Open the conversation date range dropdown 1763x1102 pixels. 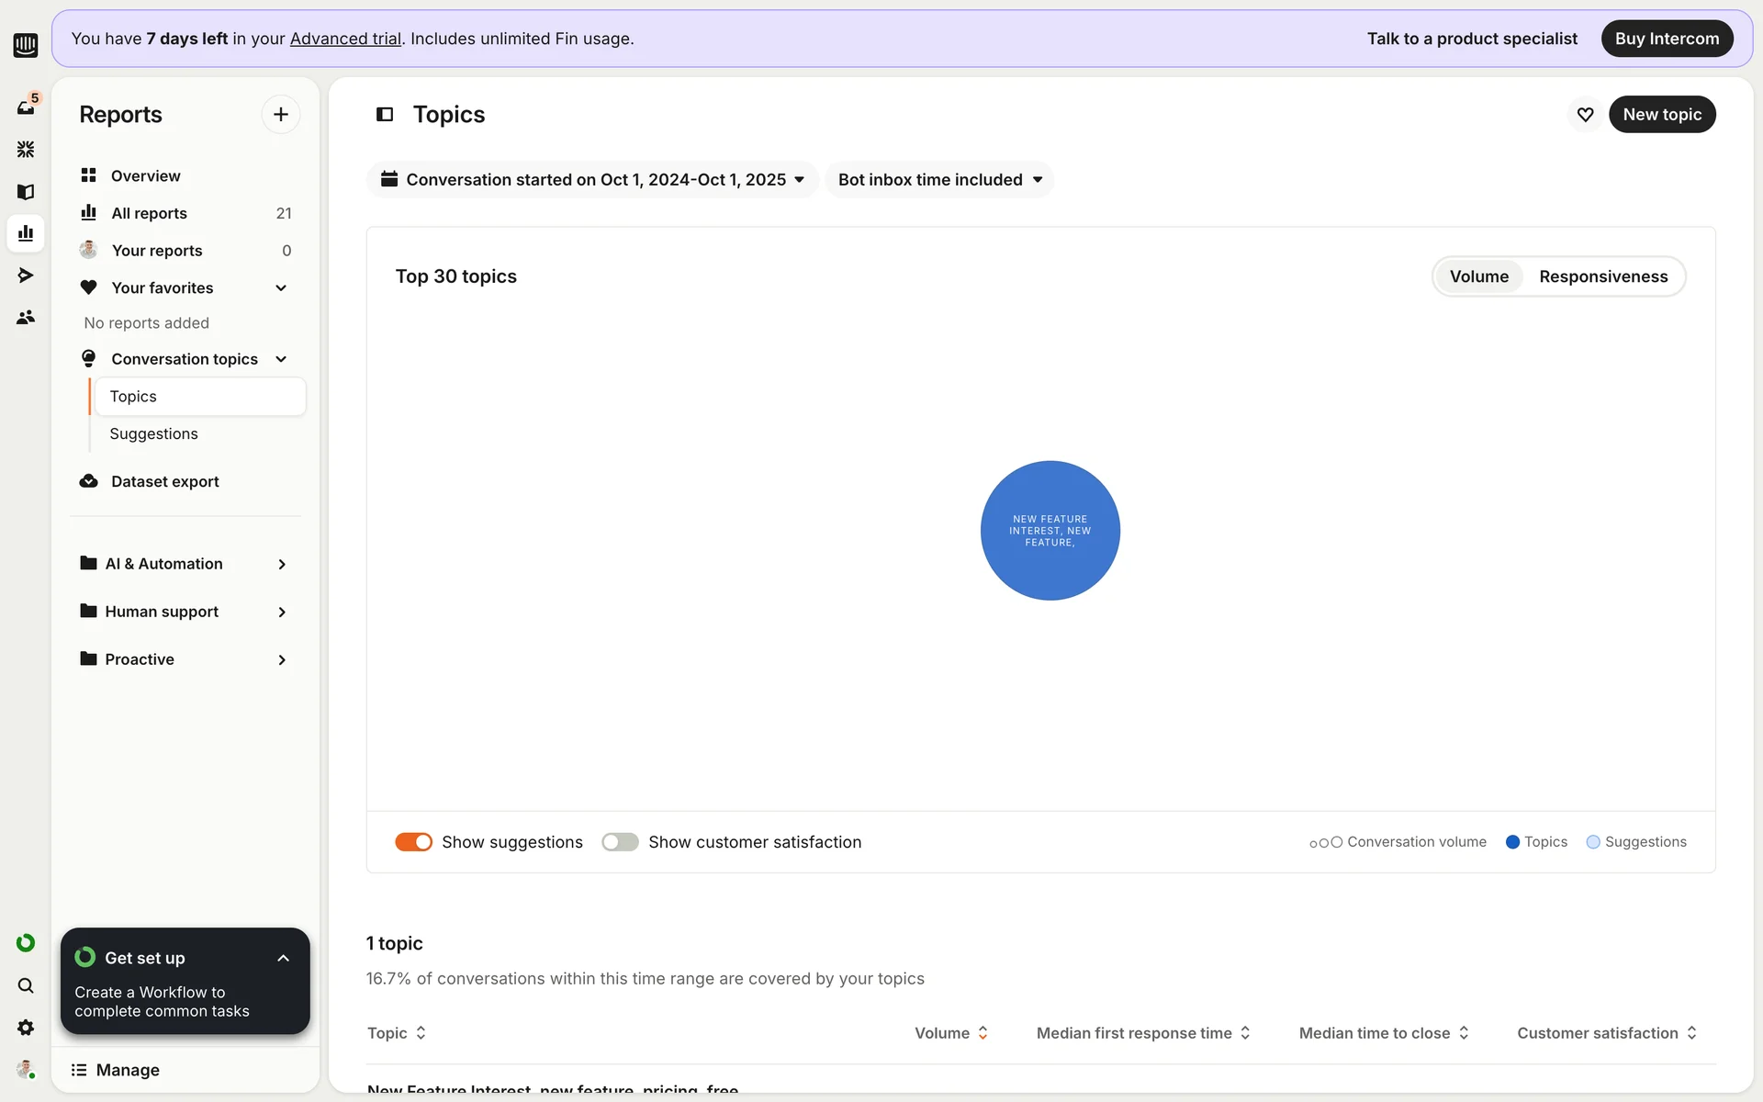click(592, 180)
